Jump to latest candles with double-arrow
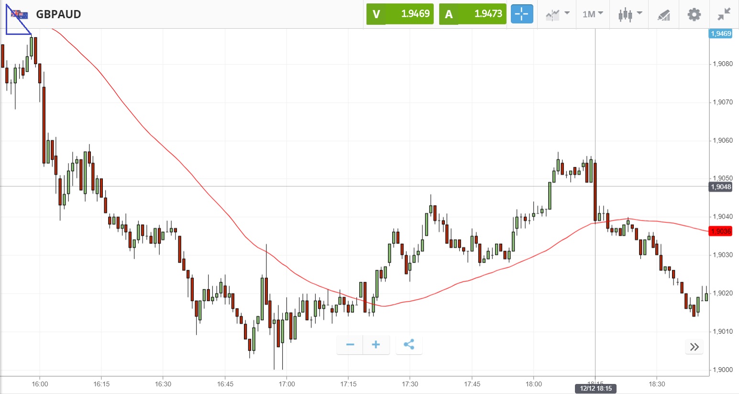 click(x=695, y=347)
